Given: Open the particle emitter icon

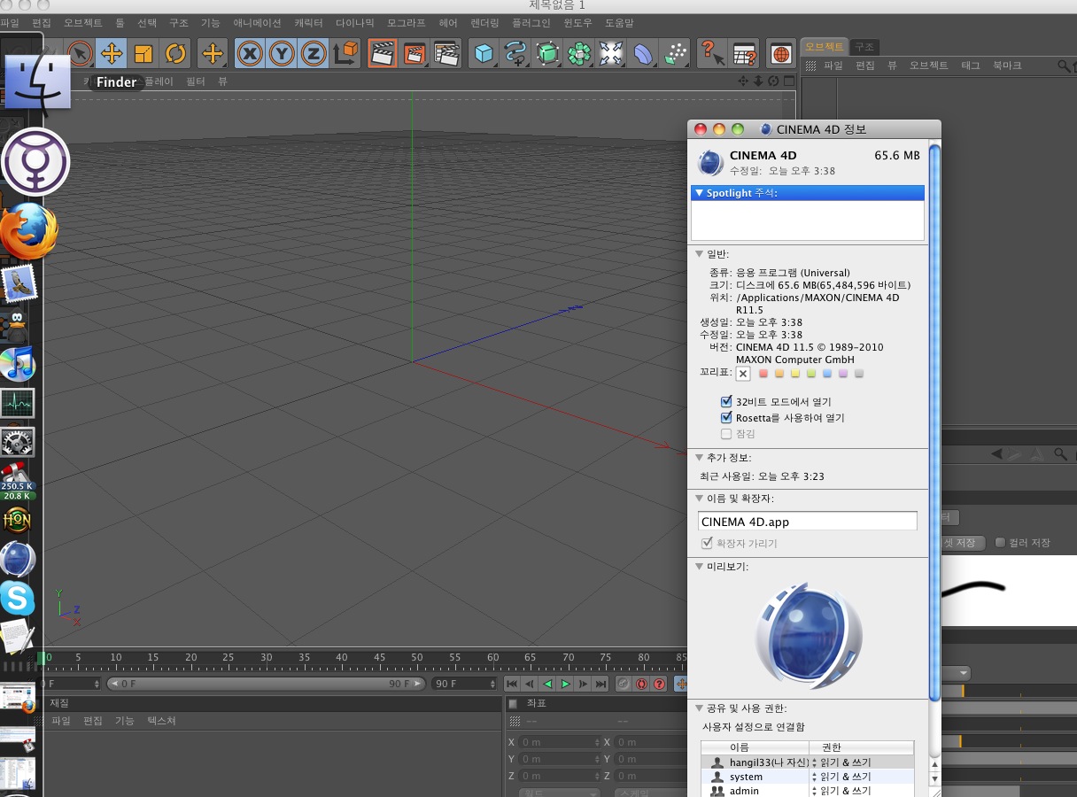Looking at the screenshot, I should click(x=676, y=54).
